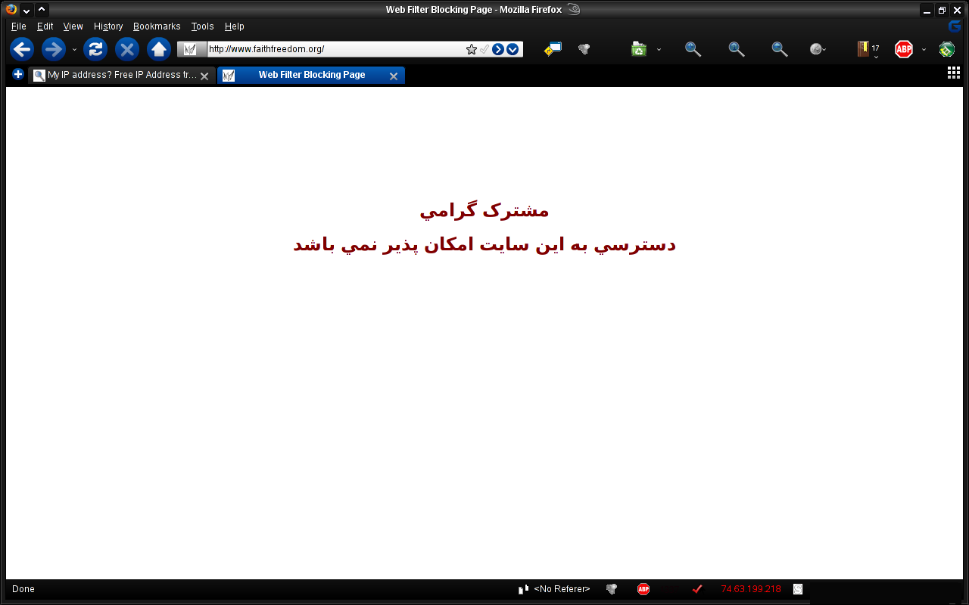Go to the Home page
The height and width of the screenshot is (605, 969).
click(x=158, y=49)
